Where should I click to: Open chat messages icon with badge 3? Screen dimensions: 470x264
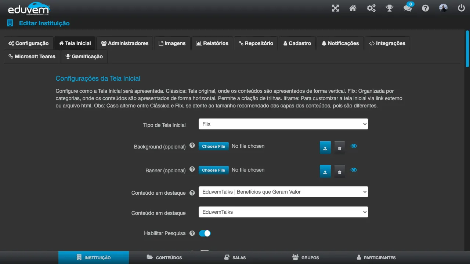408,7
